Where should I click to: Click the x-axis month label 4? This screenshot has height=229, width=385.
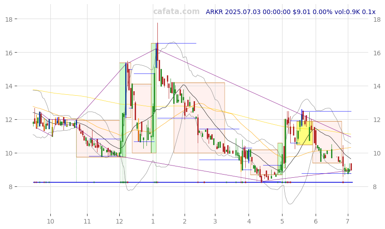pos(249,221)
